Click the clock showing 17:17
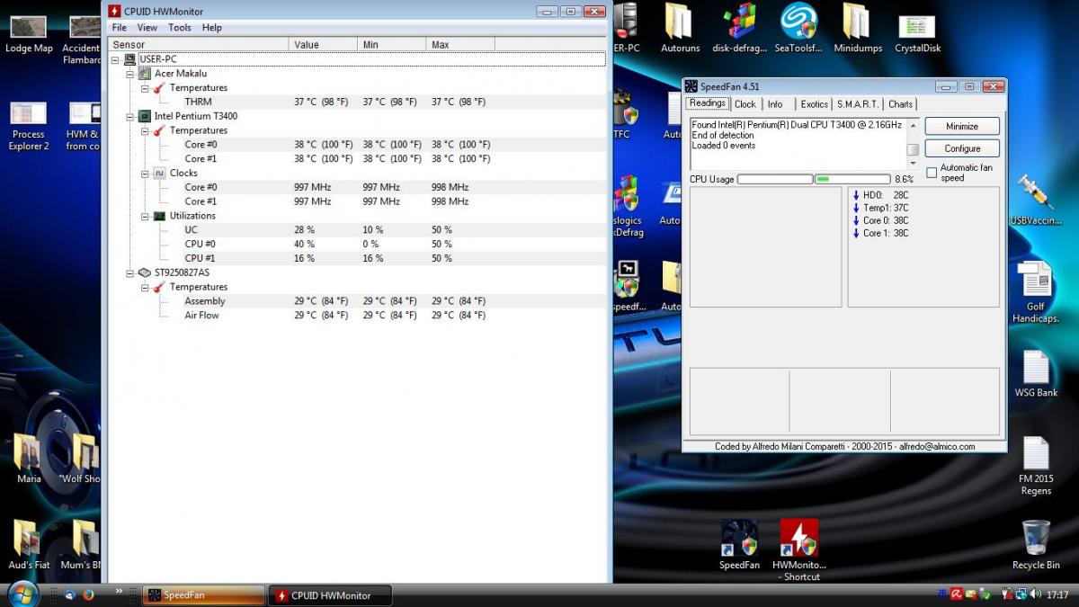Image resolution: width=1079 pixels, height=607 pixels. click(1057, 594)
